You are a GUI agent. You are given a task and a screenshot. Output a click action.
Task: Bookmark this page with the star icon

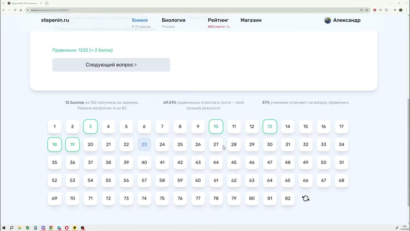(367, 10)
